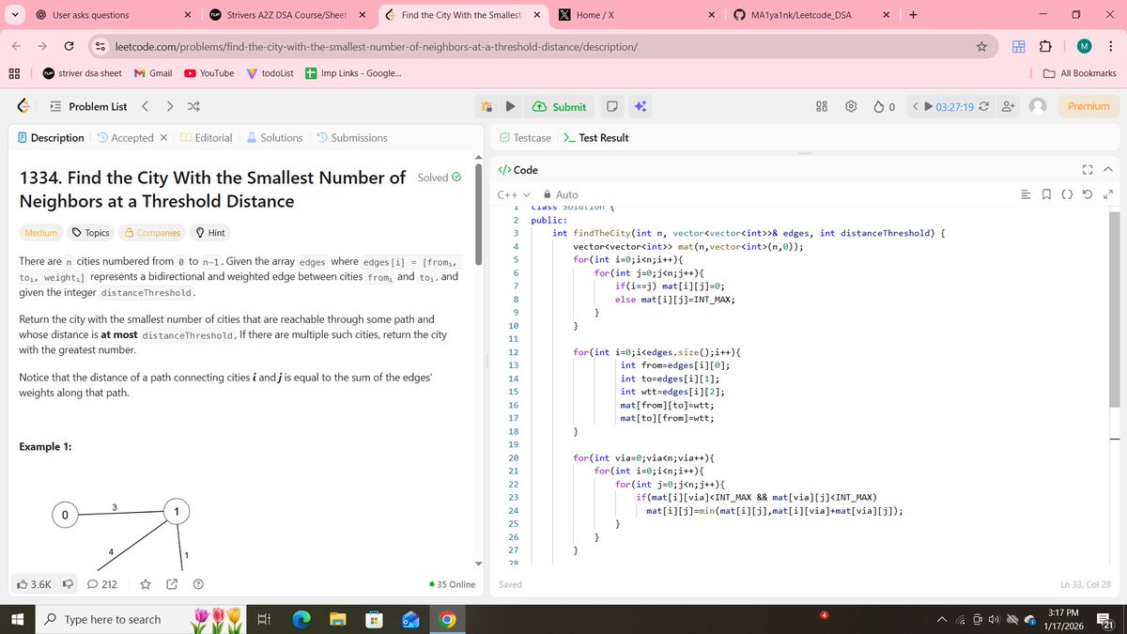Start the timer play icon
1127x634 pixels.
pos(928,106)
